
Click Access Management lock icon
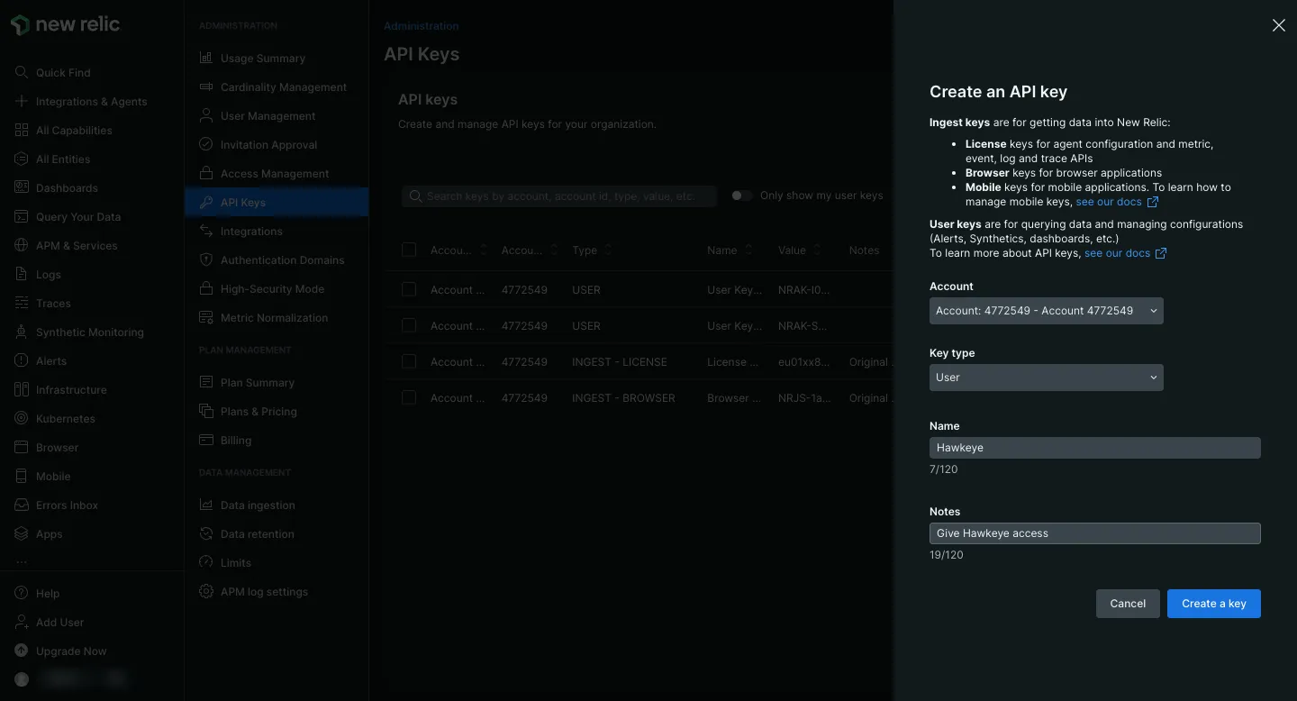206,174
